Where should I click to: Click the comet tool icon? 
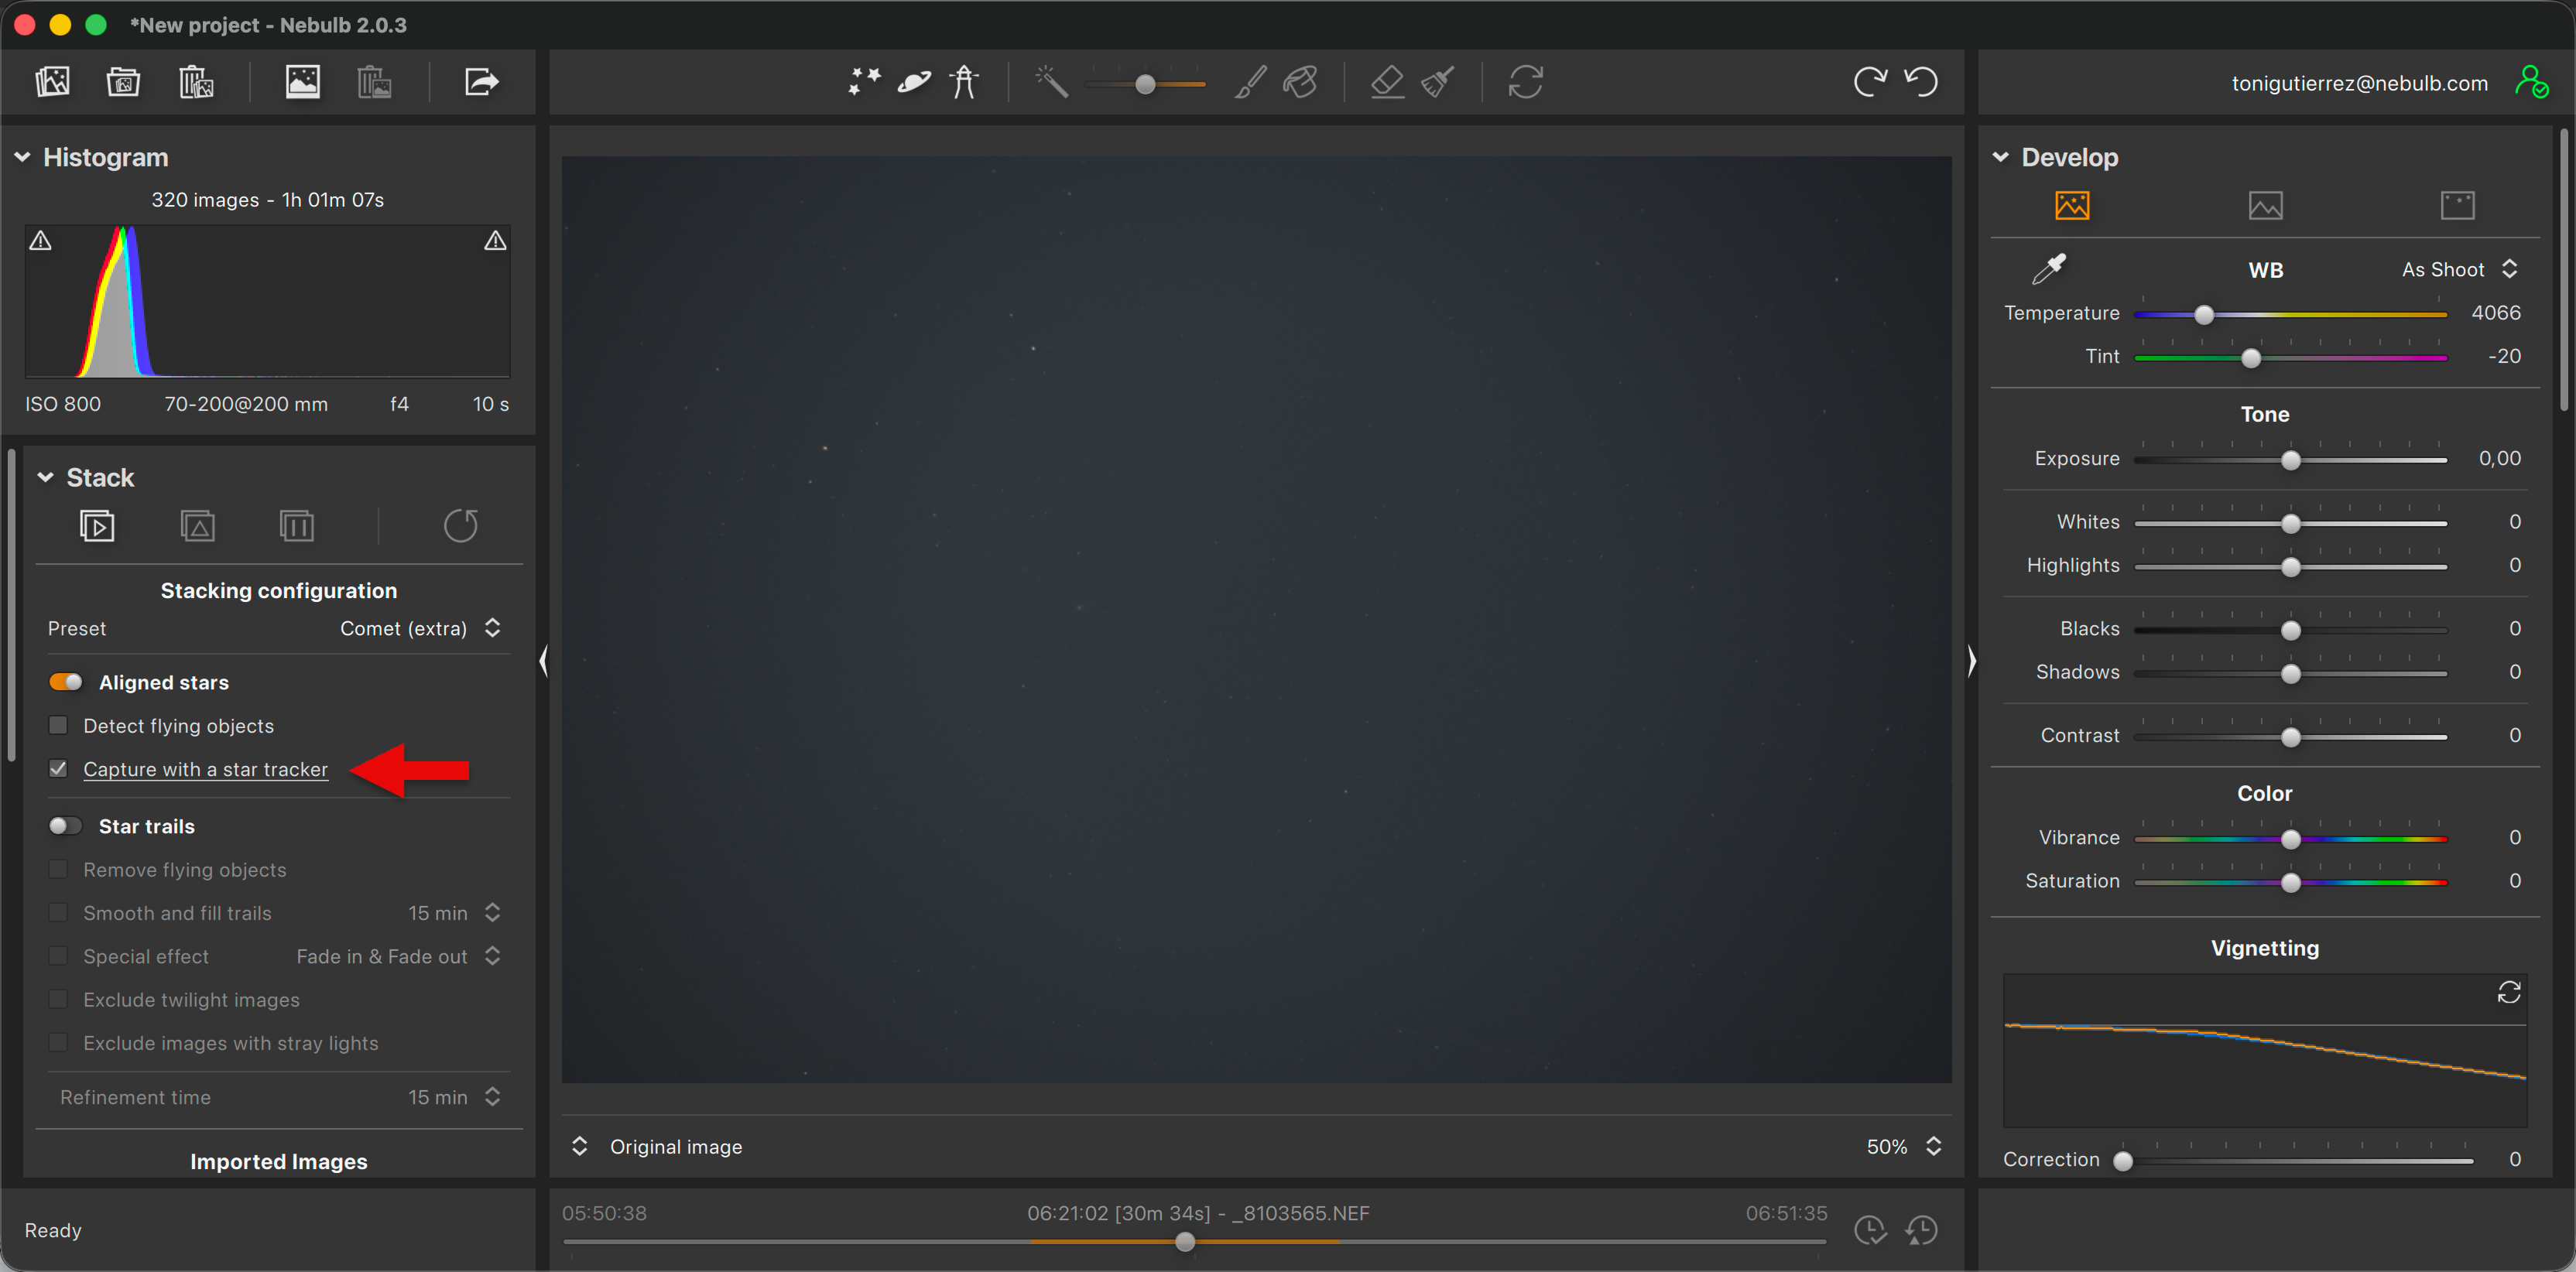coord(914,82)
